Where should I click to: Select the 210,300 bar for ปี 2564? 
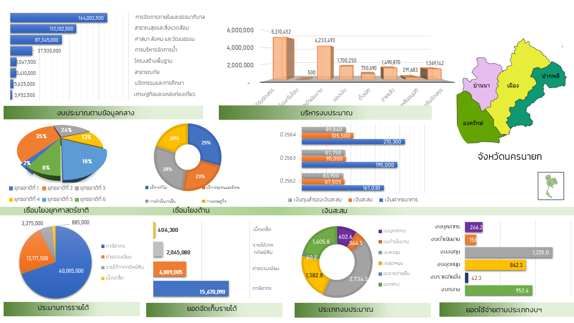tap(353, 142)
